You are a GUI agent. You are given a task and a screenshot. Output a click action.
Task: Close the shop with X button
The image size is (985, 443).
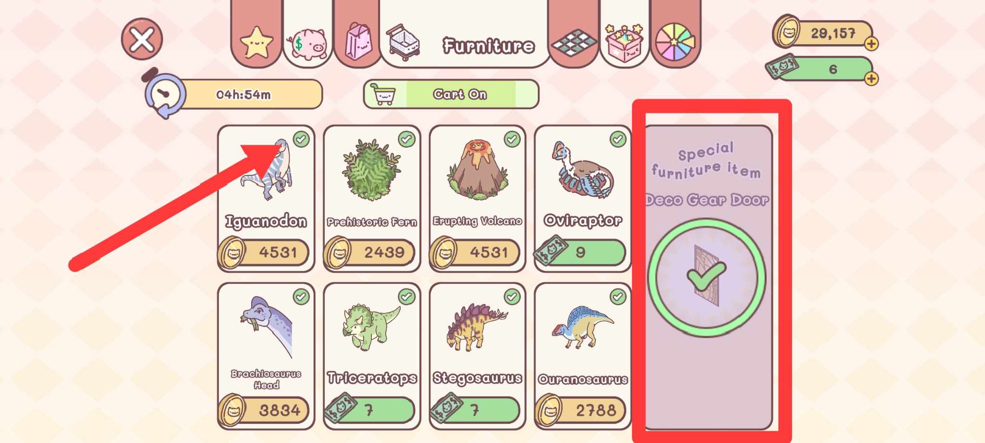(142, 39)
